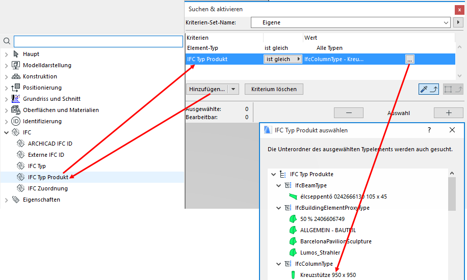
Task: Select IFC Typ Produkt in list
Action: 48,177
